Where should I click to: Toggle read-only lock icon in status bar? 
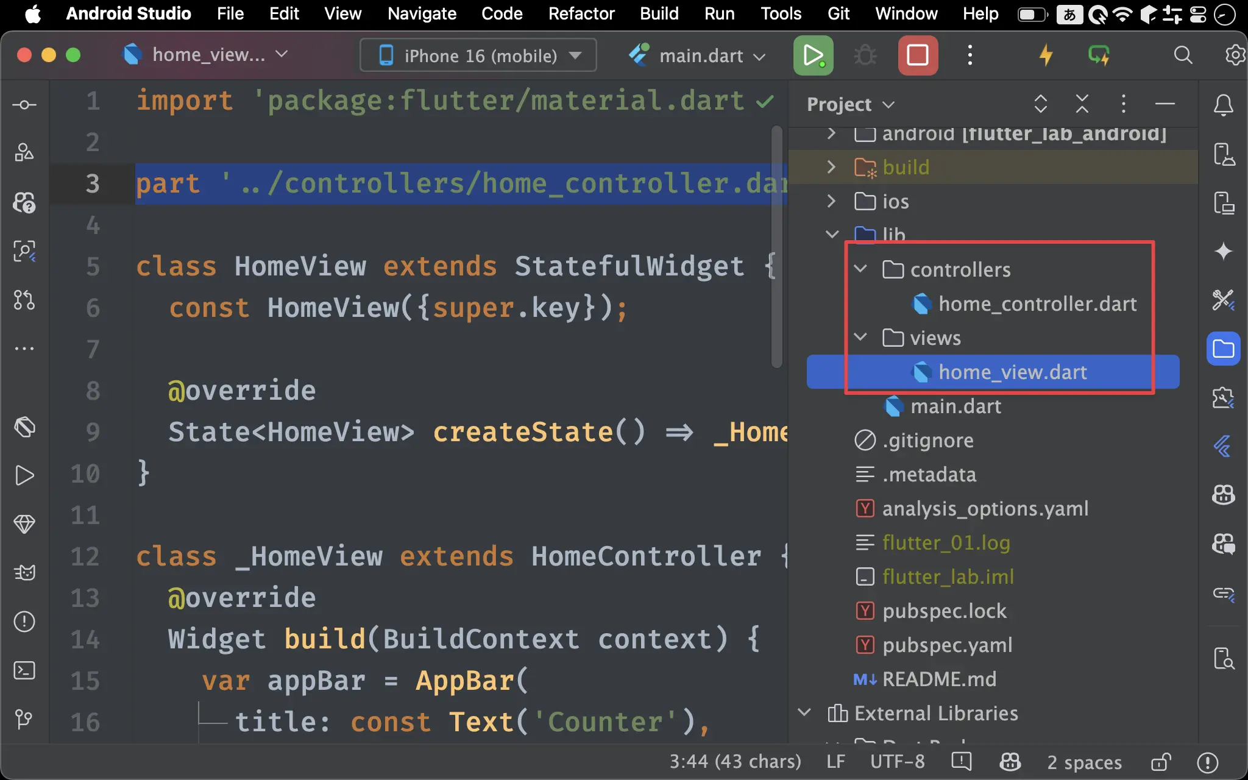pos(1161,762)
